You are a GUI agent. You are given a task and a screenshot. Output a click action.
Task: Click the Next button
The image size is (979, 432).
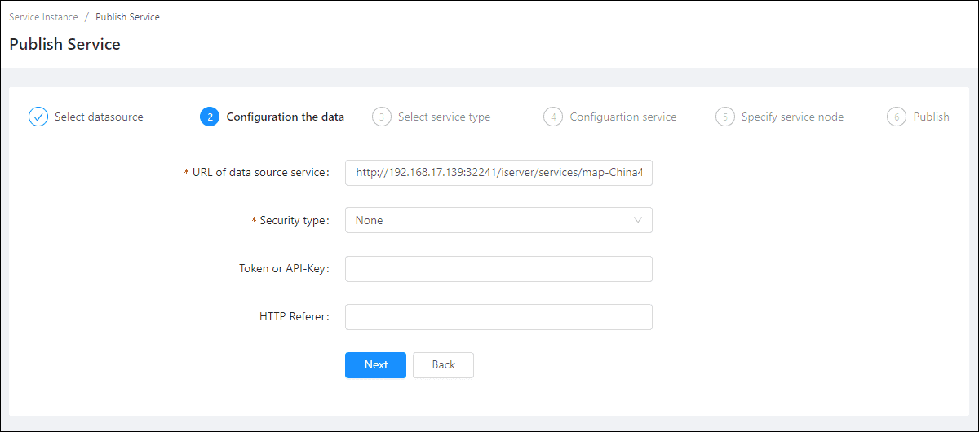coord(375,365)
